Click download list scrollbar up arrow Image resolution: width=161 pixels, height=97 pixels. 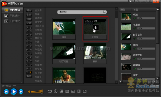(x=158, y=9)
